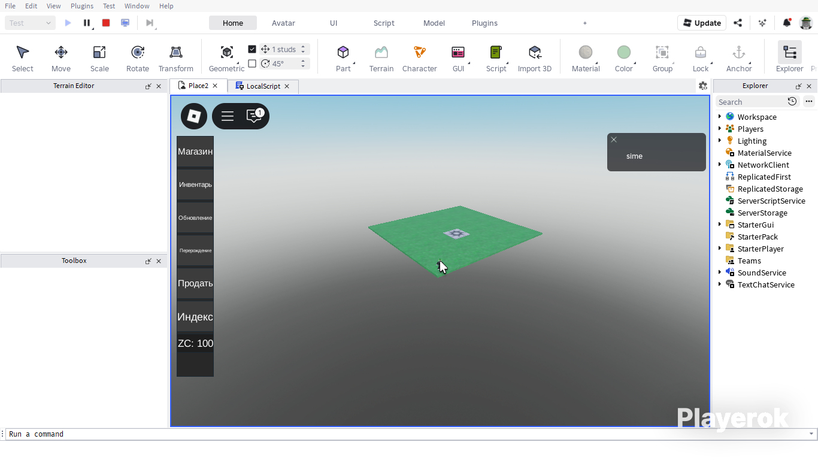Click the Индекс button
This screenshot has height=460, width=818.
195,317
